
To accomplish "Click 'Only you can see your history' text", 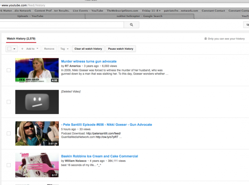I will coord(226,39).
